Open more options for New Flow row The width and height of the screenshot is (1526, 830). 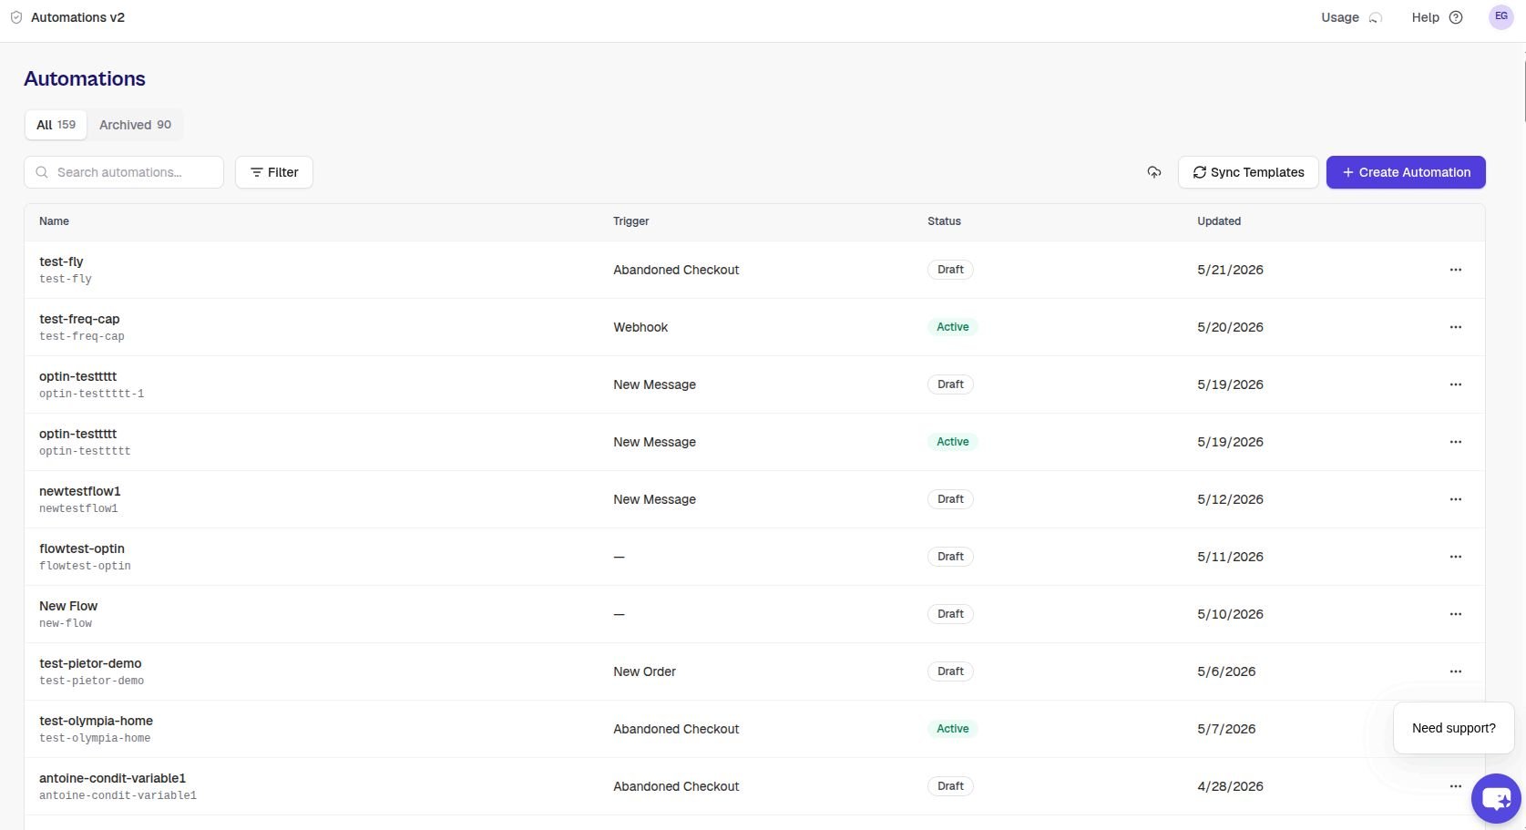(x=1456, y=614)
